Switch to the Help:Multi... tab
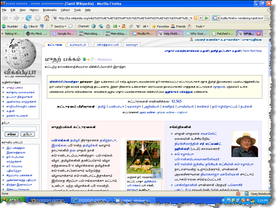The width and height of the screenshot is (276, 208). (x=170, y=34)
